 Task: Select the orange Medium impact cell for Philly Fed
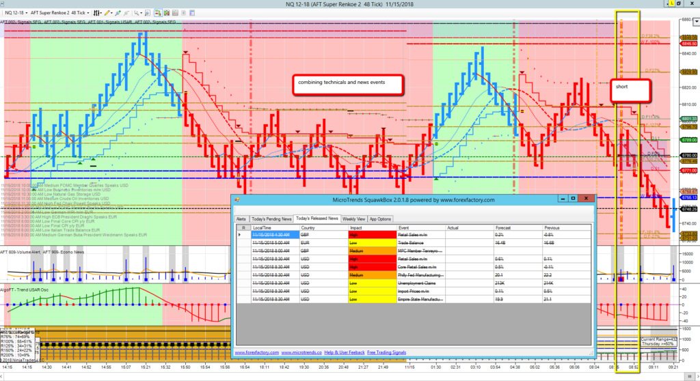click(373, 274)
